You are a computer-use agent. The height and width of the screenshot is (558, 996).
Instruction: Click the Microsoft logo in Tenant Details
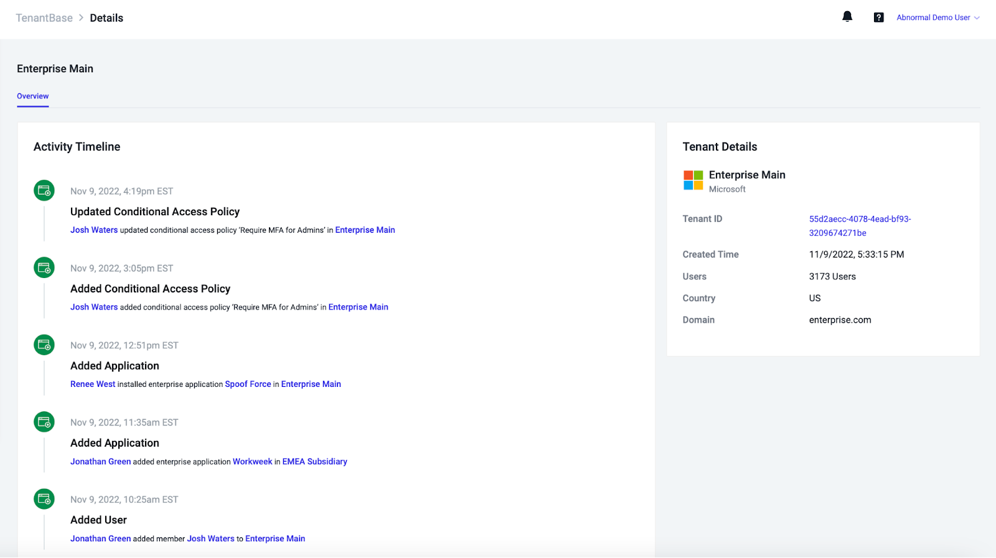[x=693, y=180]
